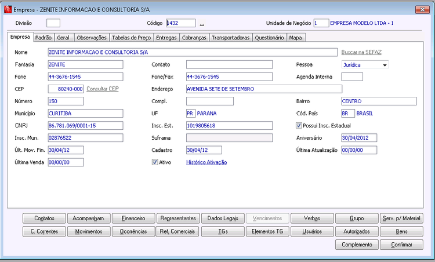Click the UF field containing PR
The height and width of the screenshot is (262, 435).
tap(191, 114)
